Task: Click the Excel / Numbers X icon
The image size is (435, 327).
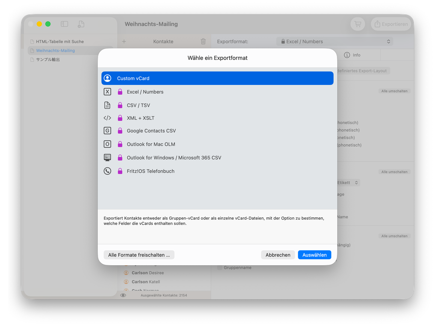Action: point(107,92)
